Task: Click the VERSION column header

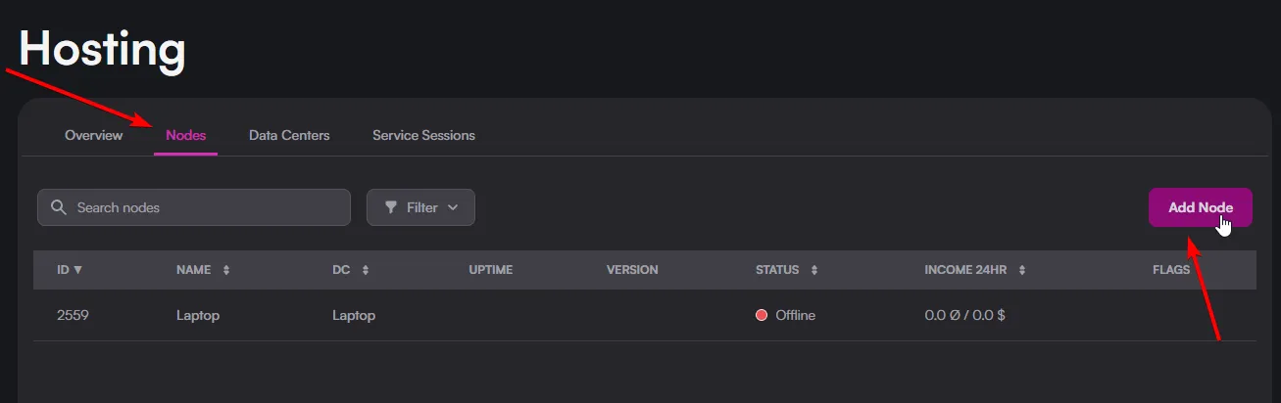Action: [632, 270]
